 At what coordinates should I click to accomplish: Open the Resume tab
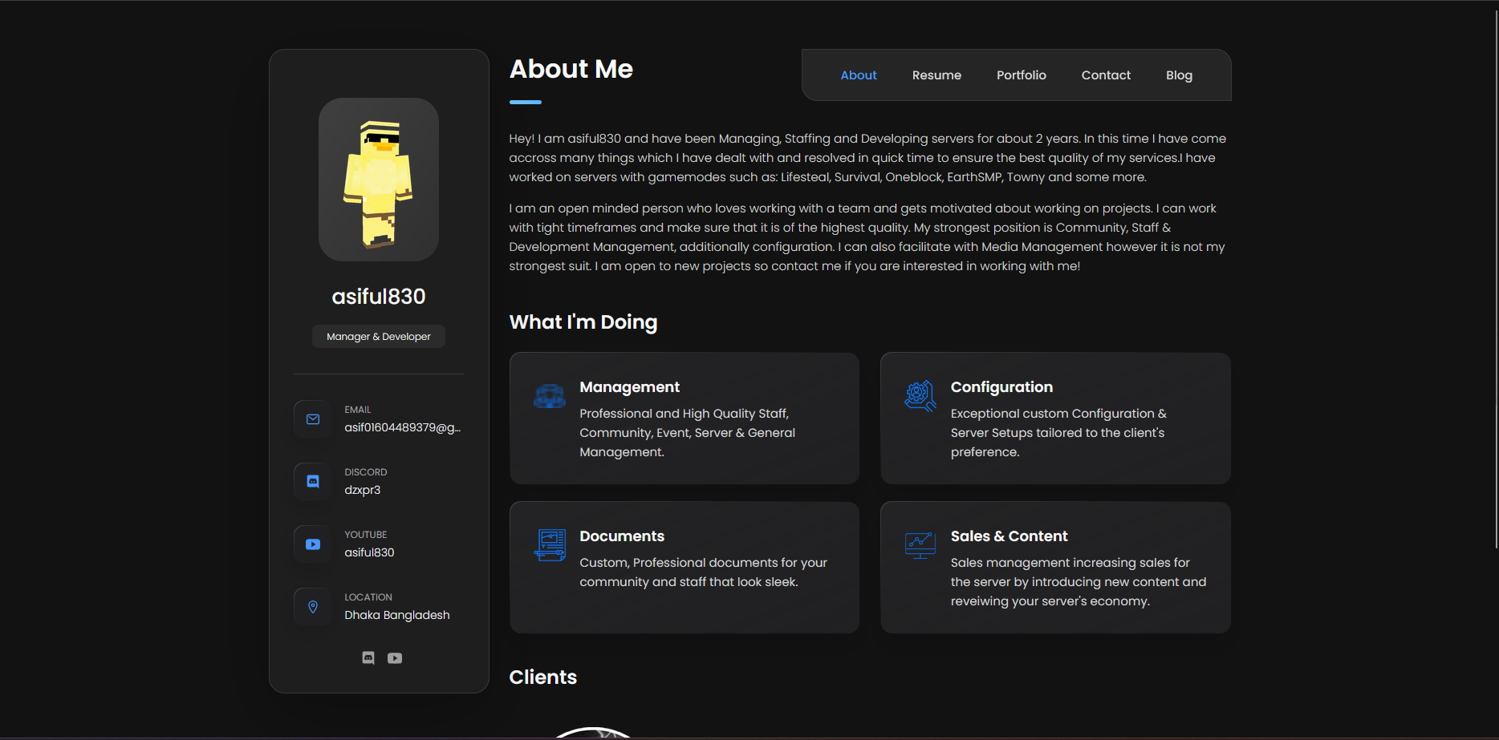point(936,75)
